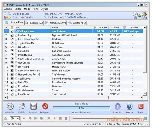
Task: Uncheck Pack My Bag checkbox
Action: click(x=12, y=55)
